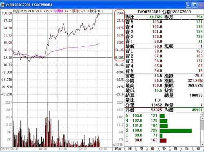Click the 12:30 label on the time axis
This screenshot has width=204, height=152.
click(x=83, y=149)
